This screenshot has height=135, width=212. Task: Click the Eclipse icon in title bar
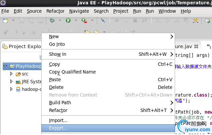pyautogui.click(x=3, y=3)
